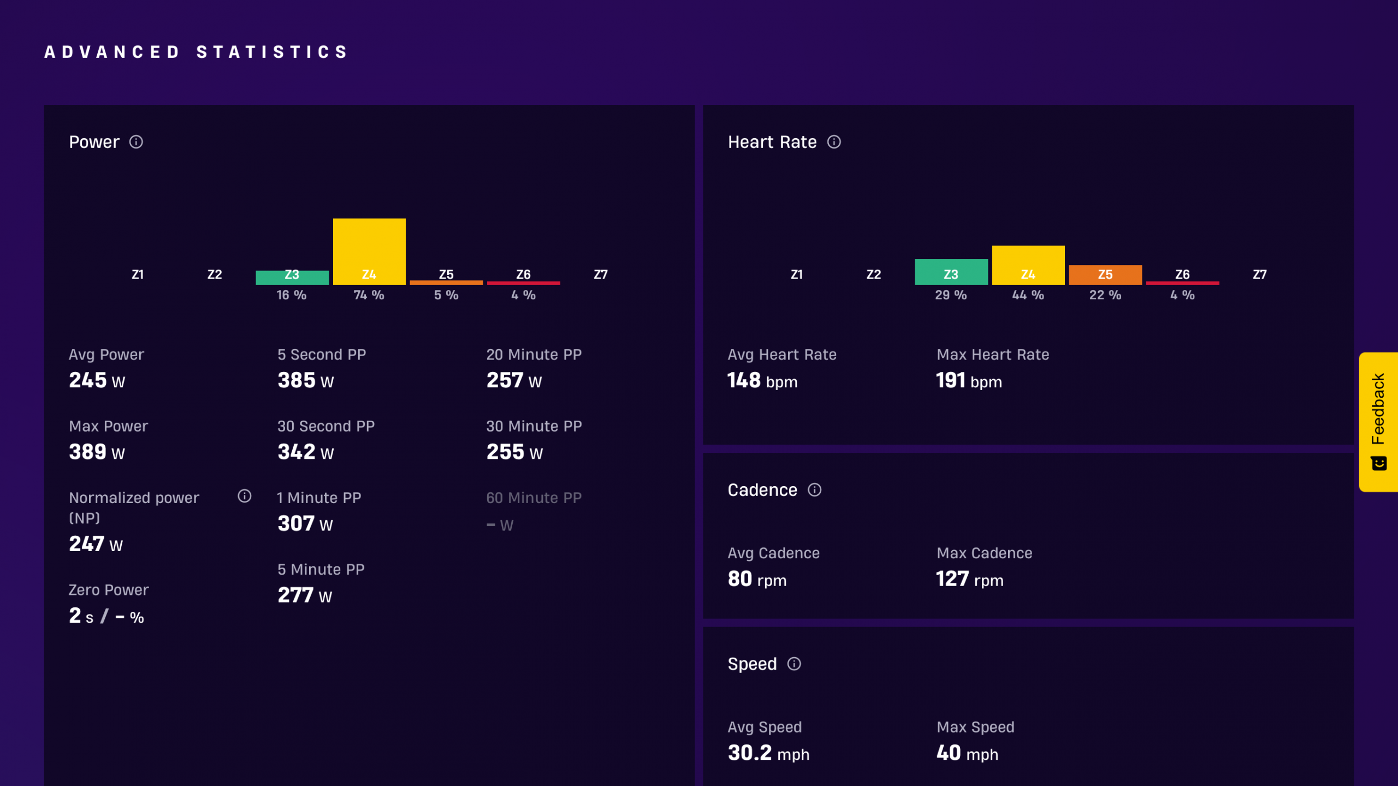This screenshot has height=786, width=1398.
Task: Select the yellow Z4 power zone bar
Action: coord(369,251)
